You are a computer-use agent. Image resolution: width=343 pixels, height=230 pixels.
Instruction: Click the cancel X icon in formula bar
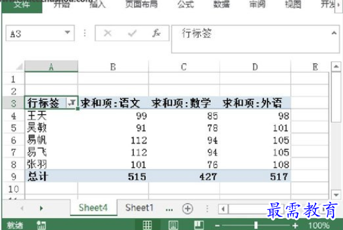pos(108,33)
